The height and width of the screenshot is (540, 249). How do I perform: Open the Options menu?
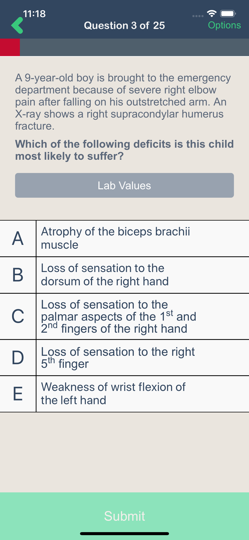coord(224,25)
